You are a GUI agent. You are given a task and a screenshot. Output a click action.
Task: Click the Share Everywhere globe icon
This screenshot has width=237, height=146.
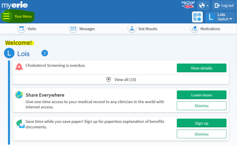pyautogui.click(x=19, y=95)
